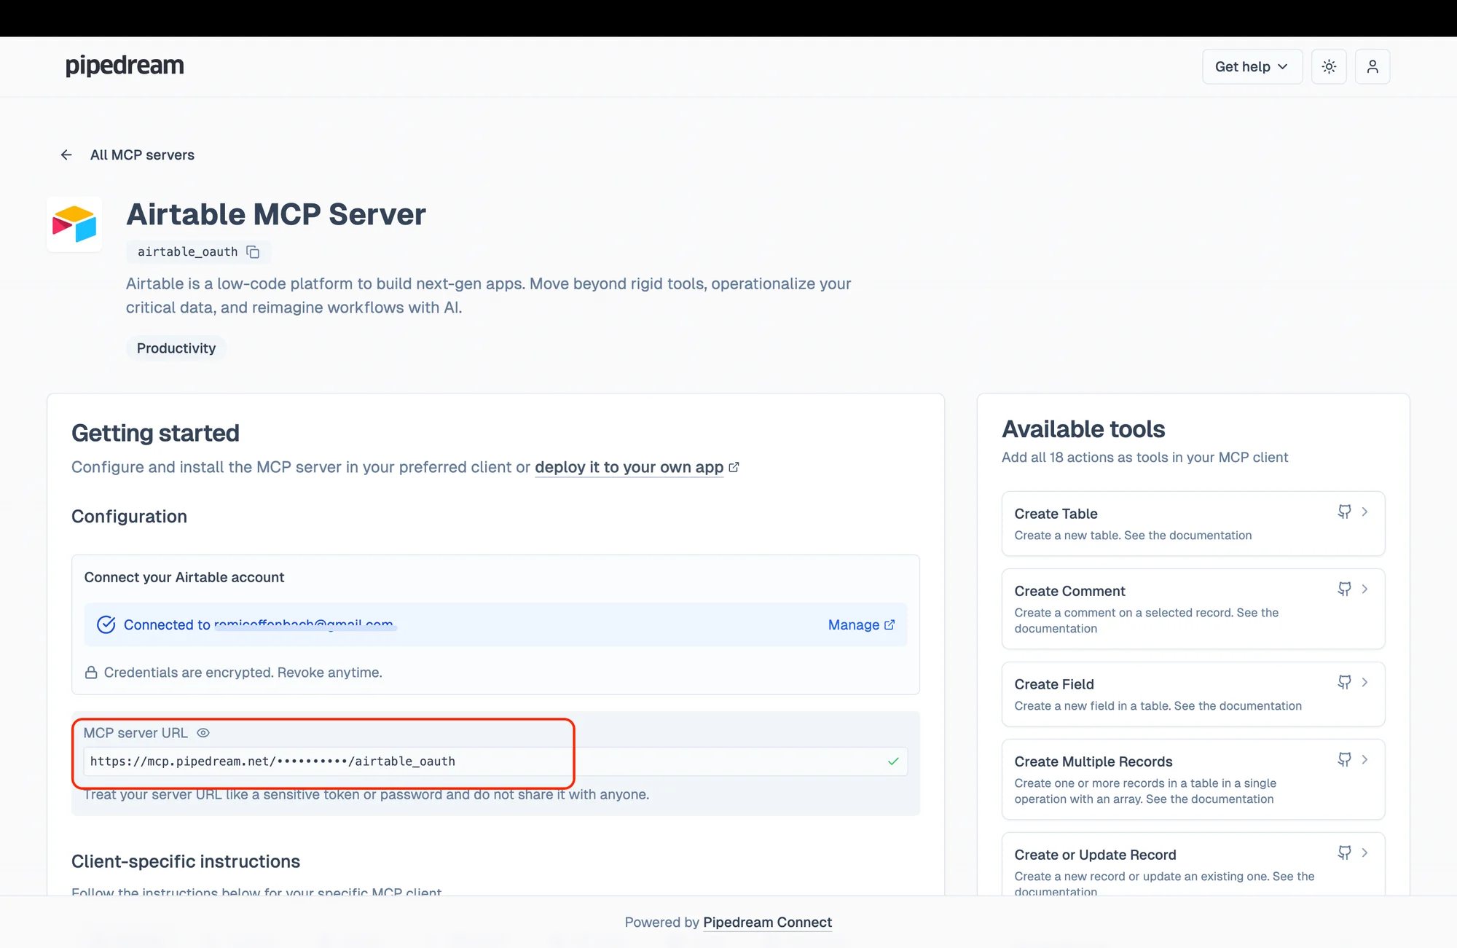Screen dimensions: 1457x948
Task: Click the back arrow next to All MCP servers
Action: (66, 154)
